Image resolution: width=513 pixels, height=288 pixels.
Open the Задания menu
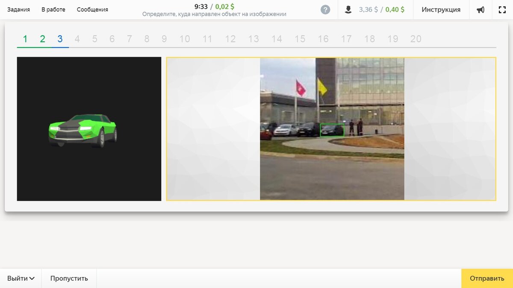(18, 9)
